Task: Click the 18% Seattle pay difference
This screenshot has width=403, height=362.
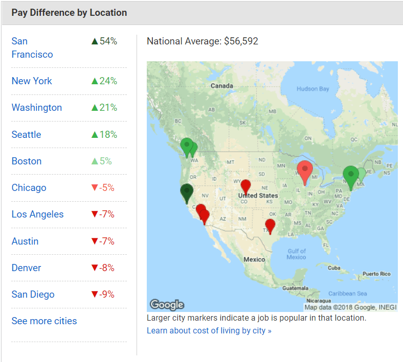Action: coord(104,134)
